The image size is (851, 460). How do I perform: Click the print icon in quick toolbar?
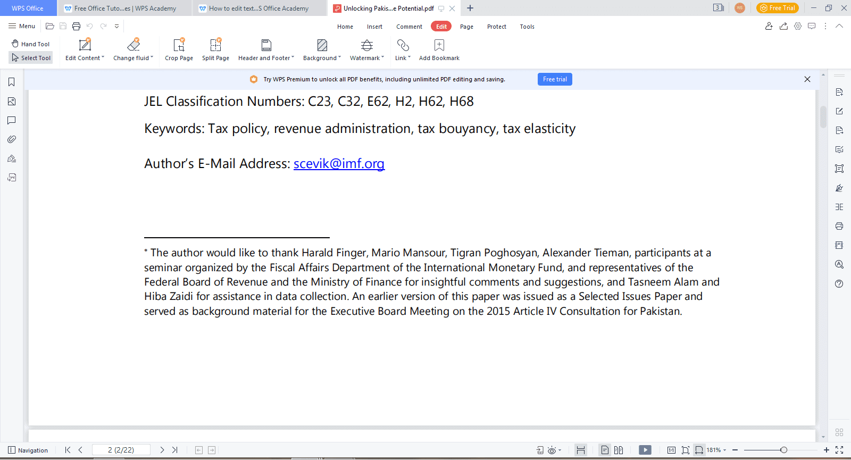click(x=76, y=26)
